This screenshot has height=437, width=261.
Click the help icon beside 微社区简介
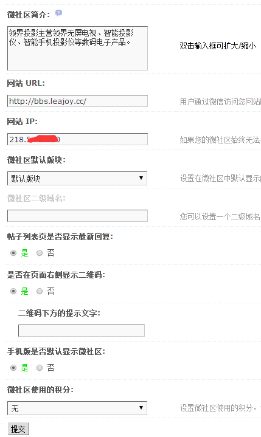(58, 13)
